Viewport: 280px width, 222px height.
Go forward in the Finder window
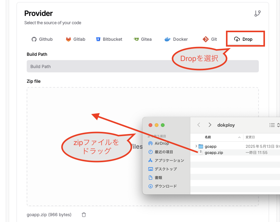210,125
